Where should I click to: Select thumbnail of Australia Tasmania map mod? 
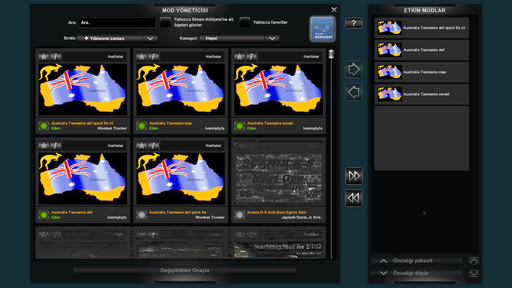(181, 90)
